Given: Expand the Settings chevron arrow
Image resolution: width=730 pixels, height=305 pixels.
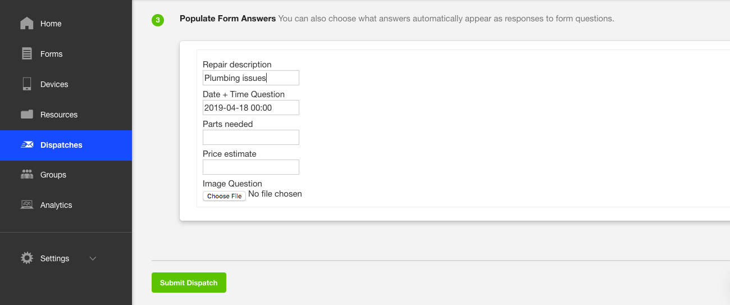Looking at the screenshot, I should click(x=93, y=258).
